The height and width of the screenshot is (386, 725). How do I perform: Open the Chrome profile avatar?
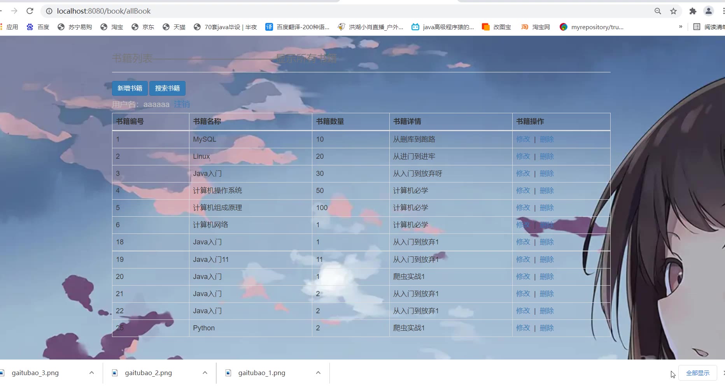click(709, 11)
